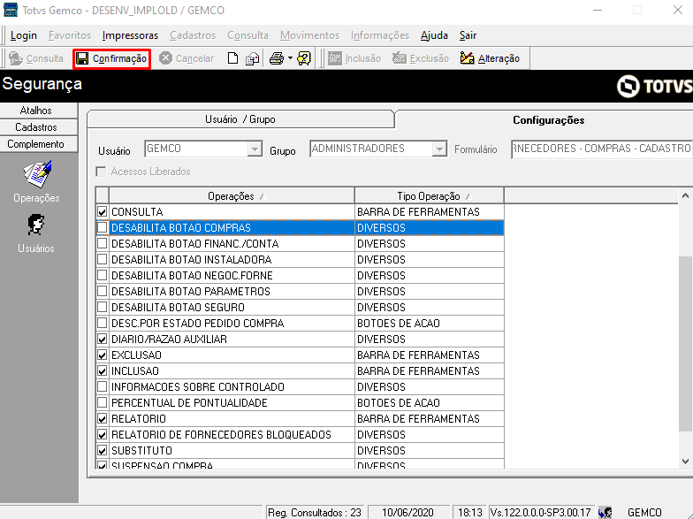
Task: Check PERCENTUAL DE PONTUALIDADE checkbox
Action: point(103,403)
